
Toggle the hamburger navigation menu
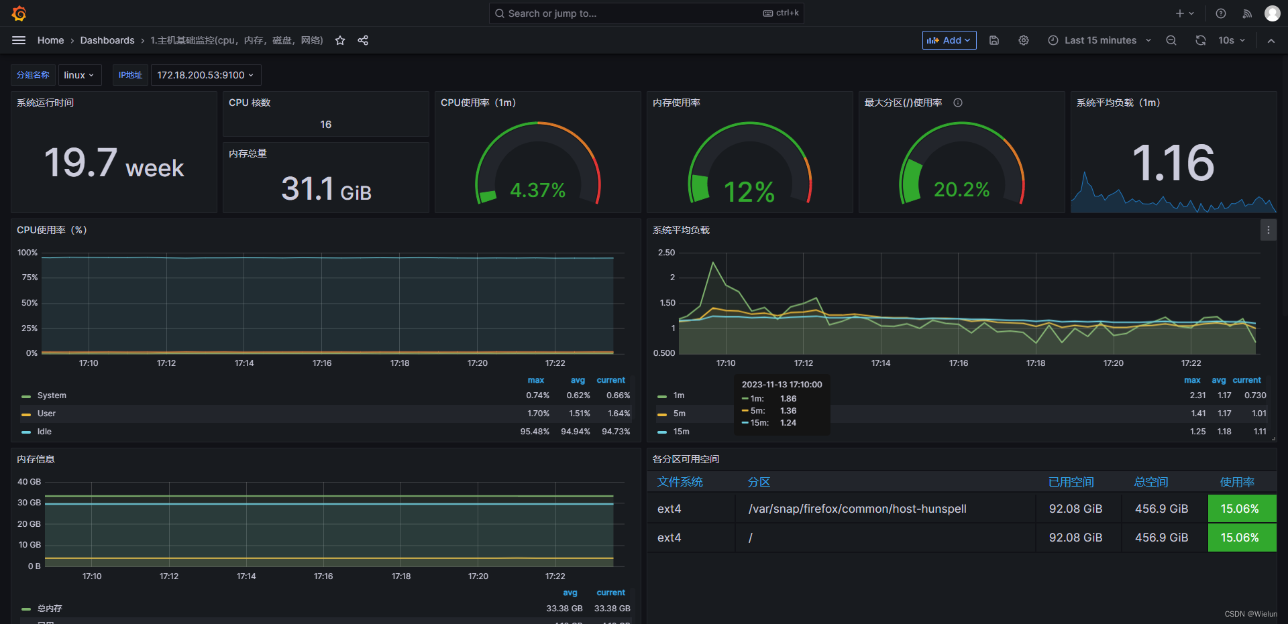click(x=19, y=40)
